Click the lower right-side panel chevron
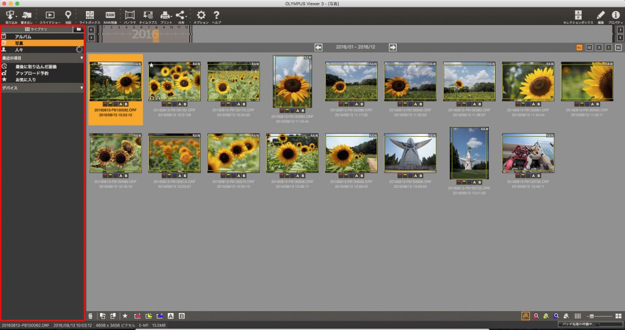Image resolution: width=625 pixels, height=330 pixels. coord(620,38)
